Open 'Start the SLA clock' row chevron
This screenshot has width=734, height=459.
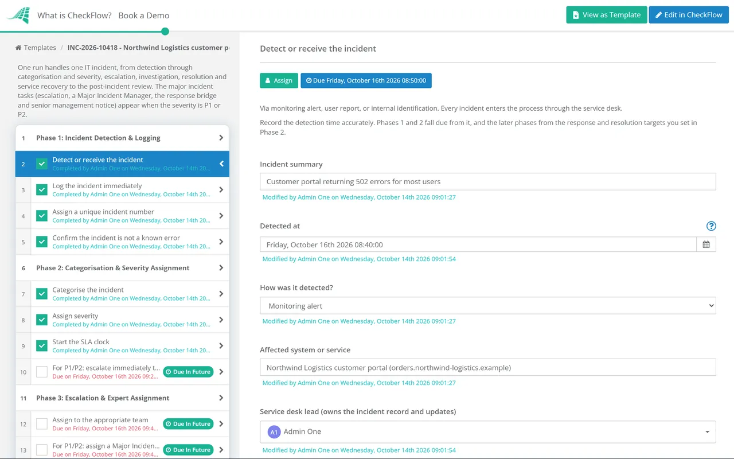click(221, 346)
